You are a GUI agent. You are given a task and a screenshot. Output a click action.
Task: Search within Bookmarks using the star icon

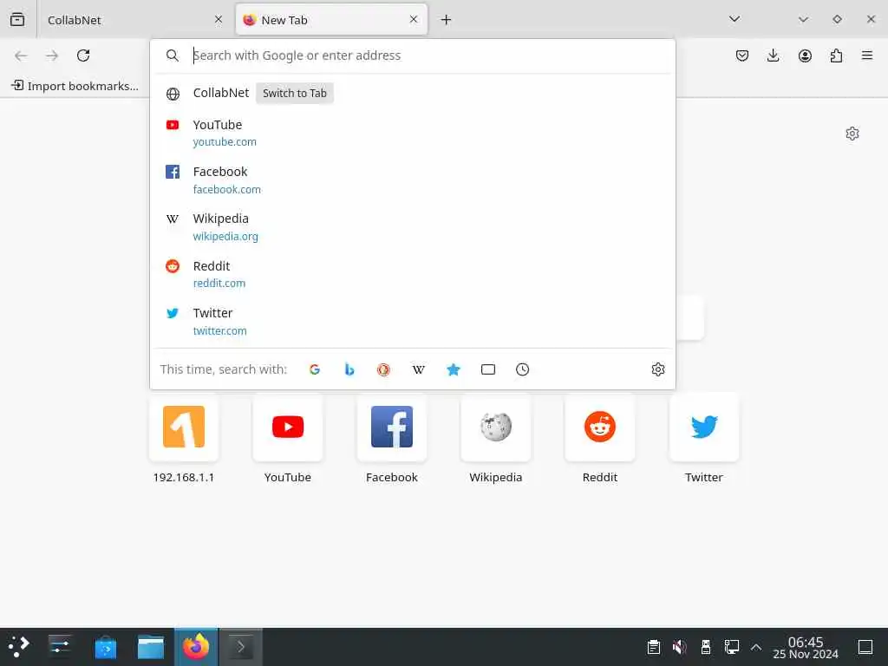453,369
